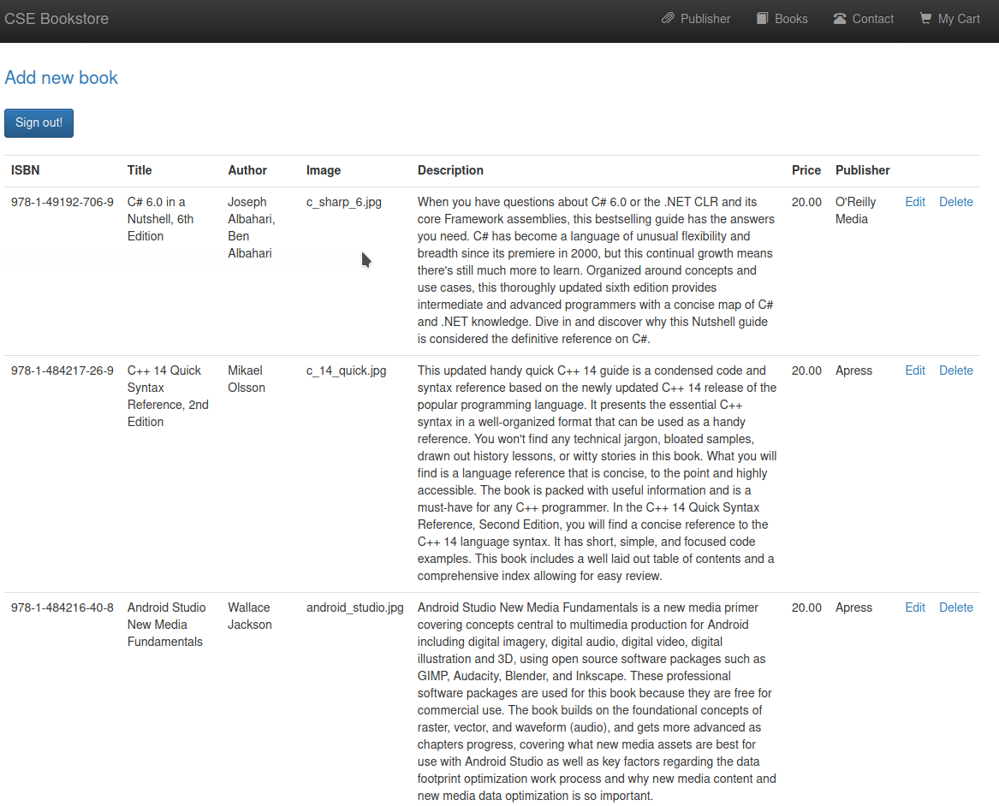Click the shopping cart icon
The width and height of the screenshot is (999, 806).
925,19
